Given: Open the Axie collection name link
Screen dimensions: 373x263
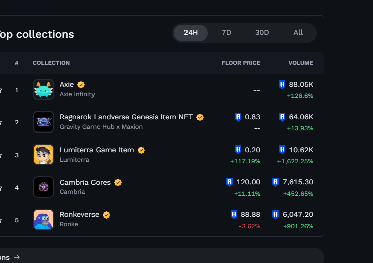Looking at the screenshot, I should pos(67,85).
